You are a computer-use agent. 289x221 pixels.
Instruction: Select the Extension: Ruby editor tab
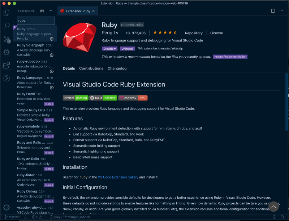tap(78, 11)
